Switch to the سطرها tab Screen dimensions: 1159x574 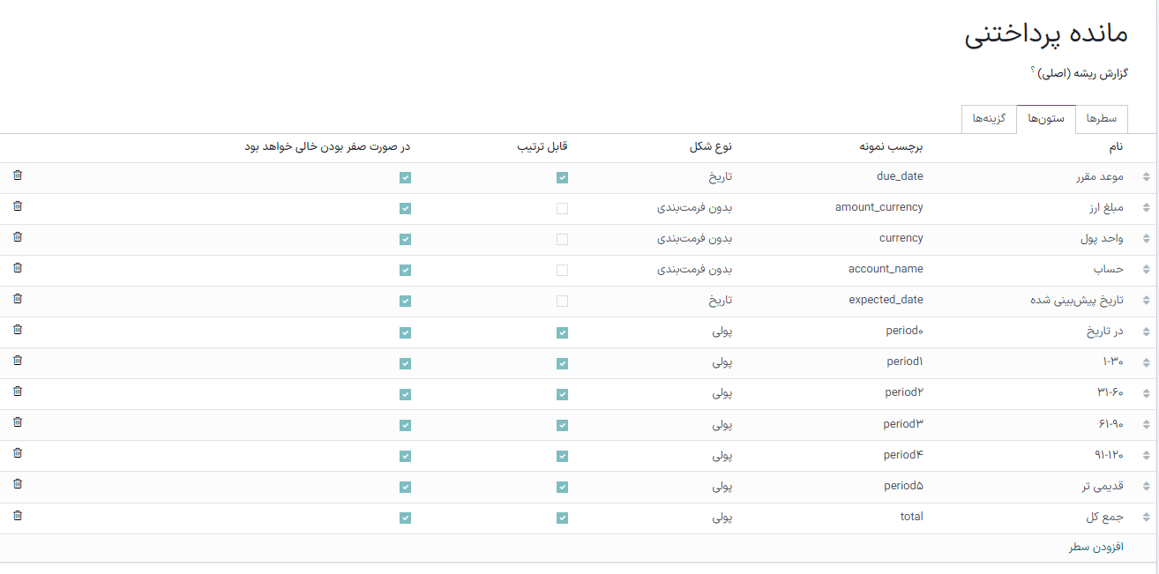pyautogui.click(x=1102, y=119)
